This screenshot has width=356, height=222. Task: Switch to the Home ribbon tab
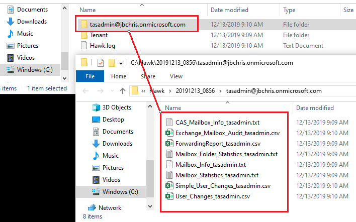(119, 76)
